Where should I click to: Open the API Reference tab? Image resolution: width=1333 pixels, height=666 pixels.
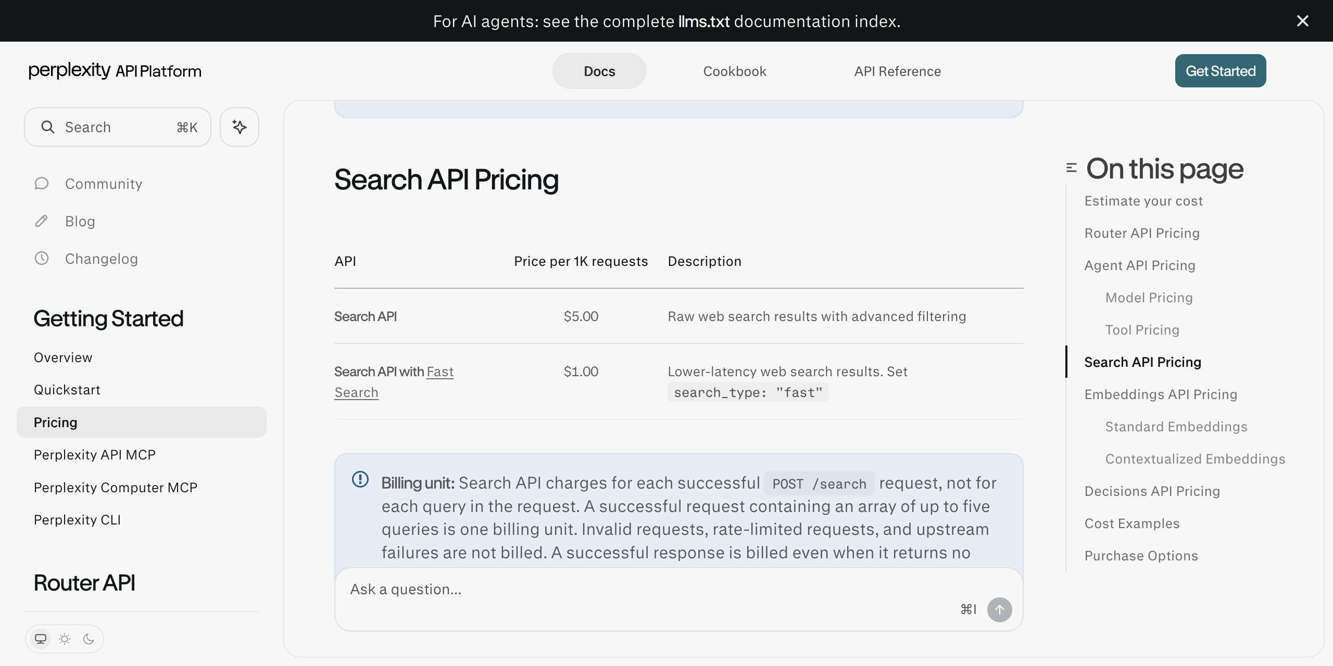[898, 71]
